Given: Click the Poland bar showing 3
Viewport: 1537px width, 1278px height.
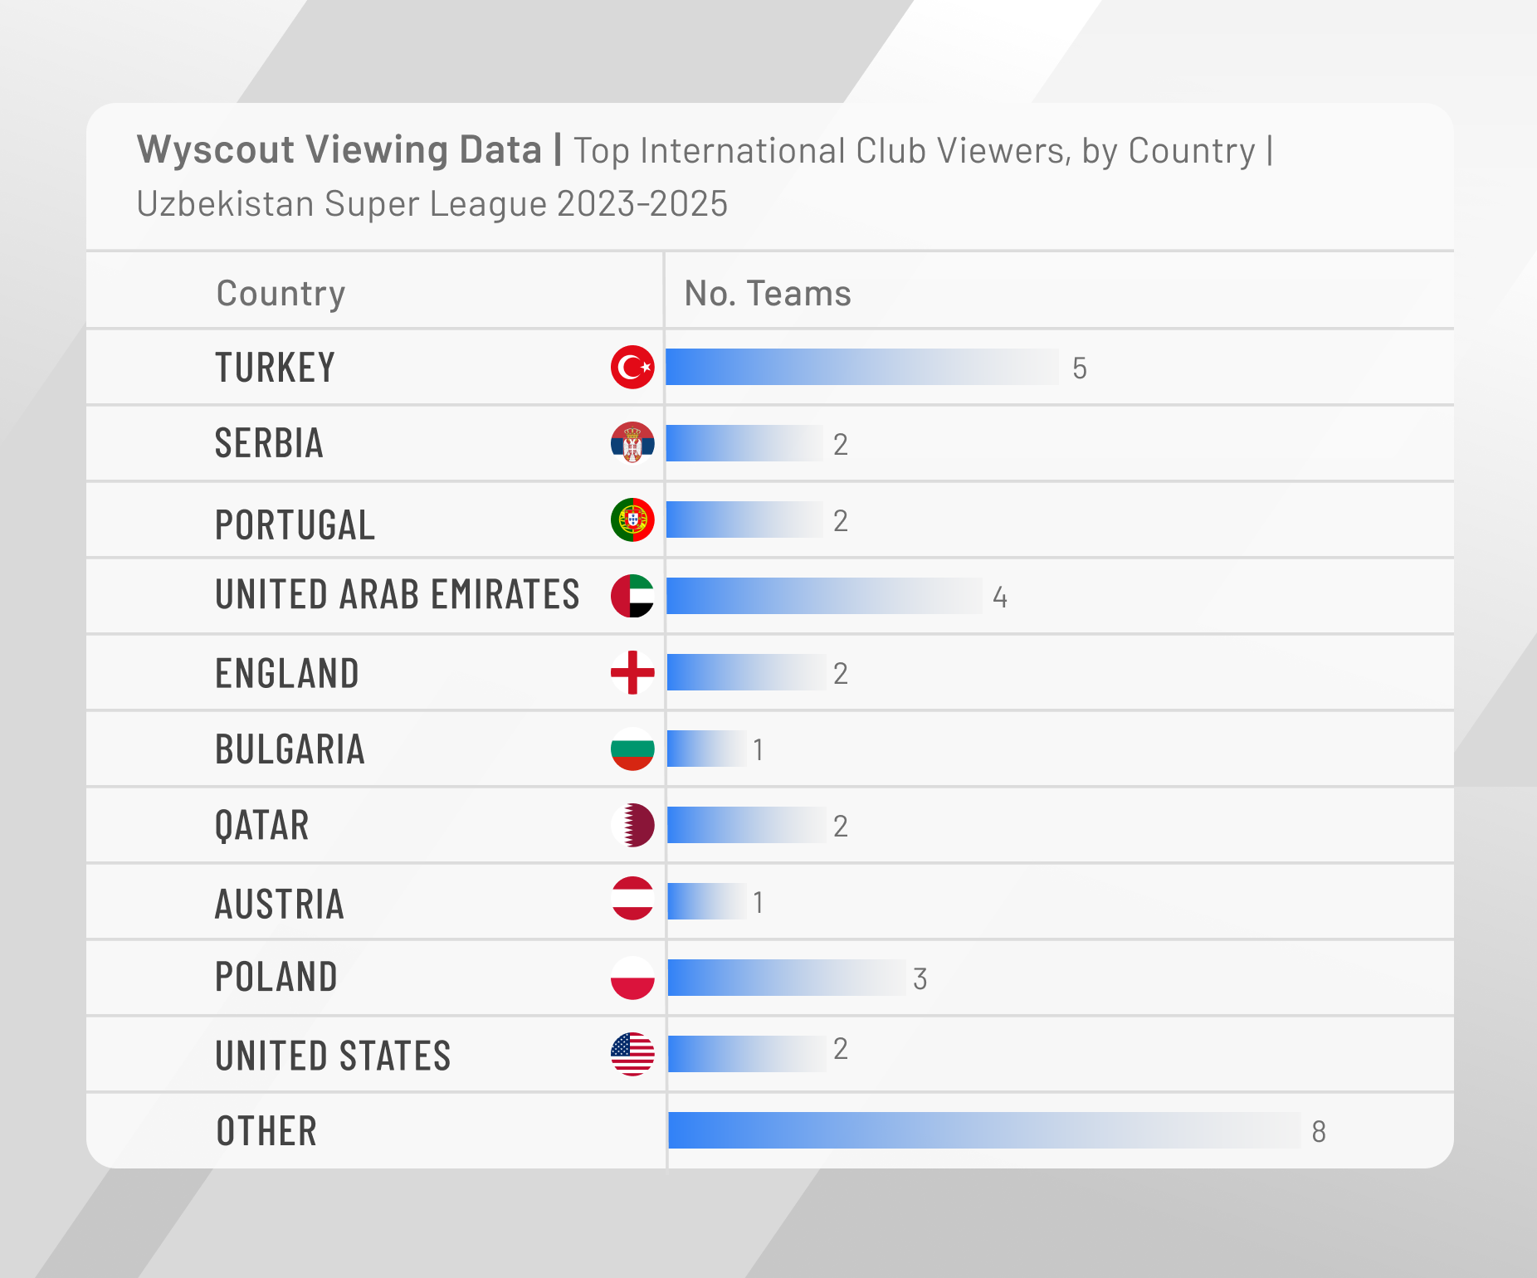Looking at the screenshot, I should (785, 978).
